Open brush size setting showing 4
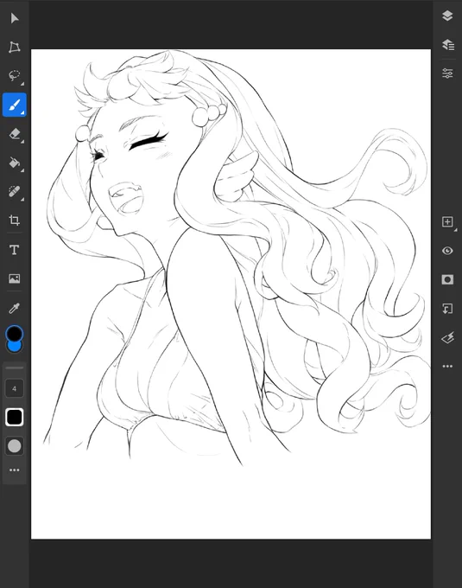This screenshot has height=588, width=462. [x=14, y=388]
